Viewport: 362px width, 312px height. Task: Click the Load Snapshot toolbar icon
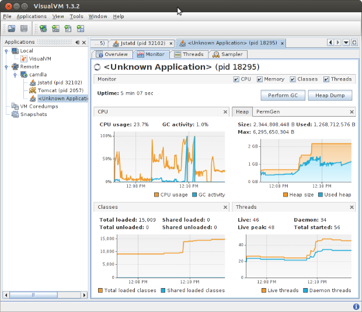click(x=12, y=29)
